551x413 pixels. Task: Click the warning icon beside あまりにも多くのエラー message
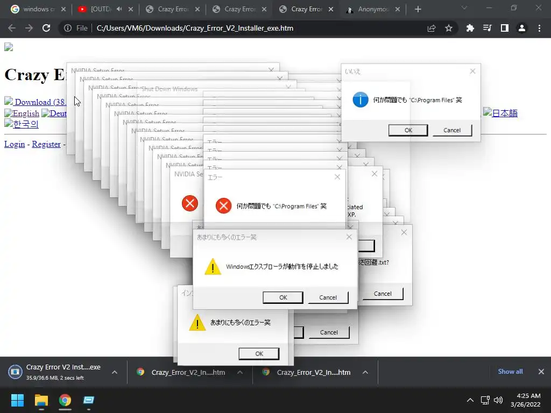tap(197, 323)
